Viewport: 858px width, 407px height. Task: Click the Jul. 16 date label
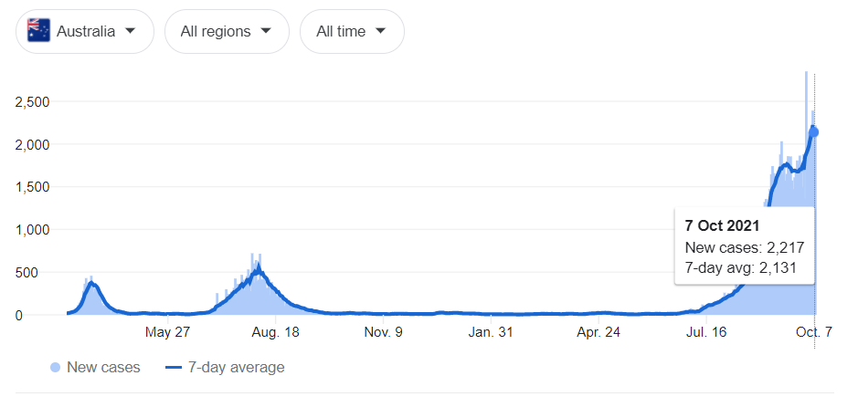(x=705, y=332)
